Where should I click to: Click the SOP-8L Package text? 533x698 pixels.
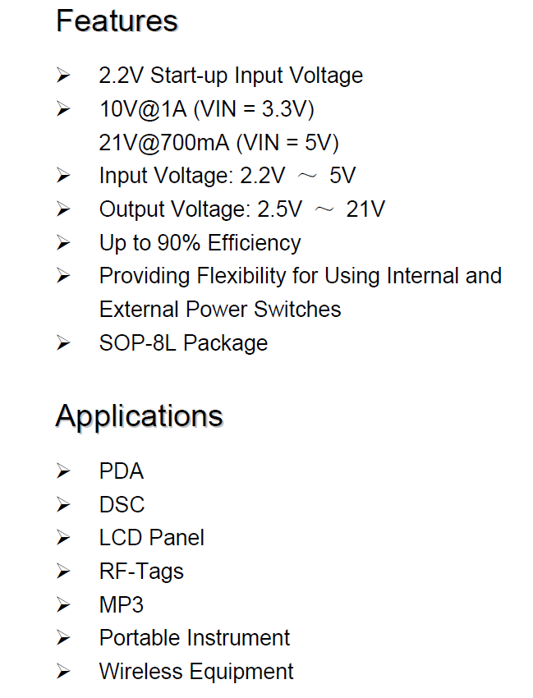[x=183, y=343]
